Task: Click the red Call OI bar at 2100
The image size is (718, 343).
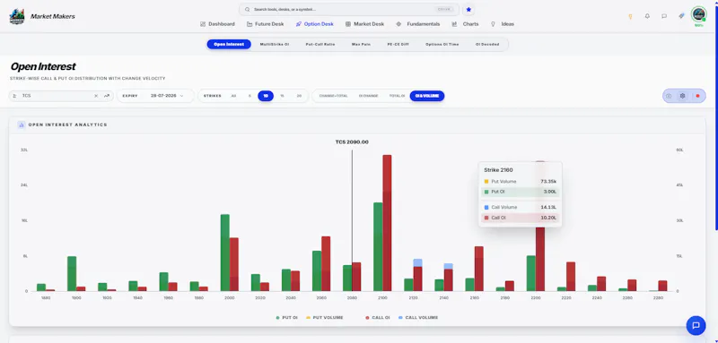Action: pos(387,223)
